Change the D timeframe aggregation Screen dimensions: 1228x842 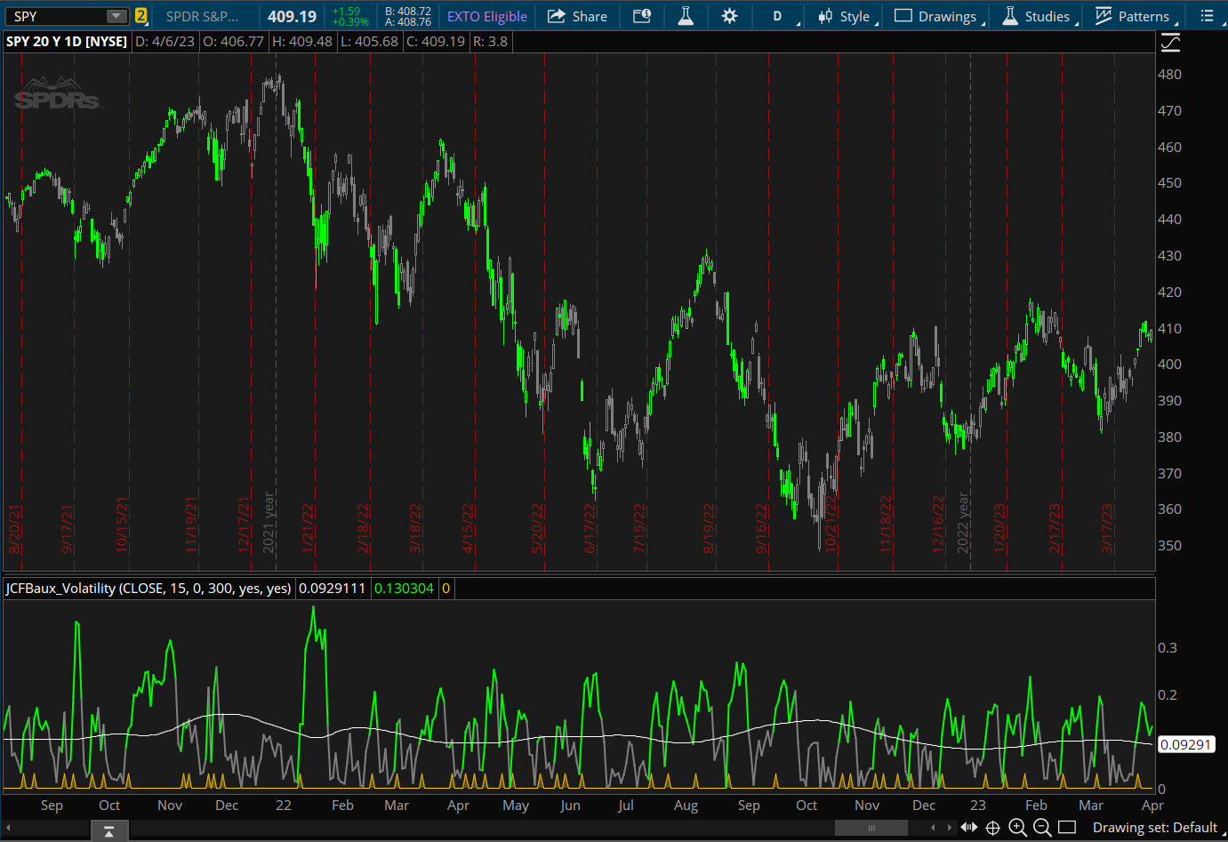778,16
